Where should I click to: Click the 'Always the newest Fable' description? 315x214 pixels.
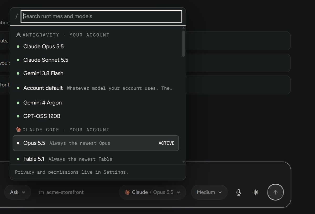click(80, 159)
